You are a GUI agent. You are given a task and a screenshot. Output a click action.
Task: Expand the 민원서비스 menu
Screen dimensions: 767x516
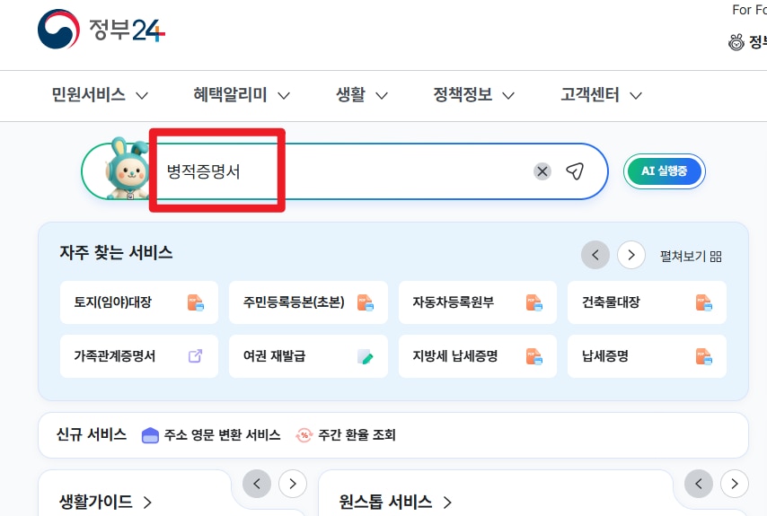point(100,95)
